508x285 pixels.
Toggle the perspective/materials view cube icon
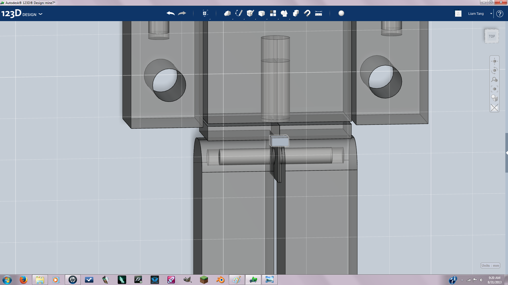click(495, 98)
